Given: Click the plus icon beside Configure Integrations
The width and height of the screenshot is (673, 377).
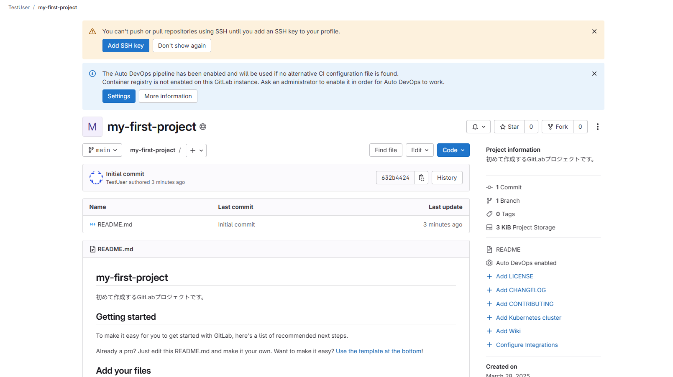Looking at the screenshot, I should 489,345.
